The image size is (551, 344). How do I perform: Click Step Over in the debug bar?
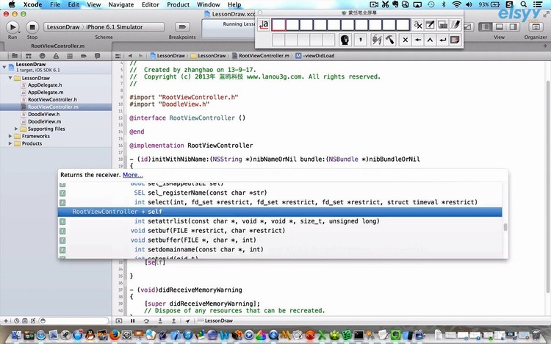pyautogui.click(x=146, y=320)
